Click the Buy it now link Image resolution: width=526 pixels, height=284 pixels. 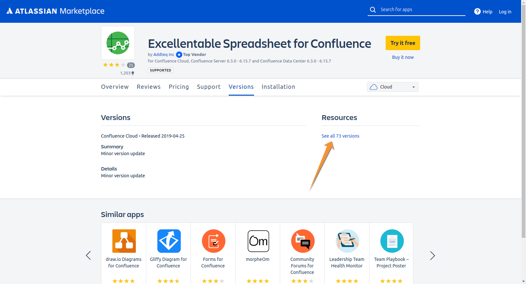[403, 57]
